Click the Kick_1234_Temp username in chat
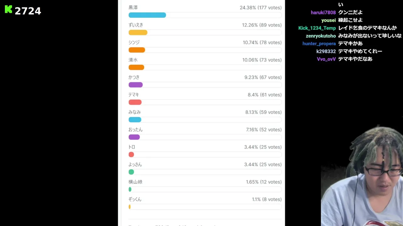Viewport: 403px width, 226px height. (x=317, y=28)
